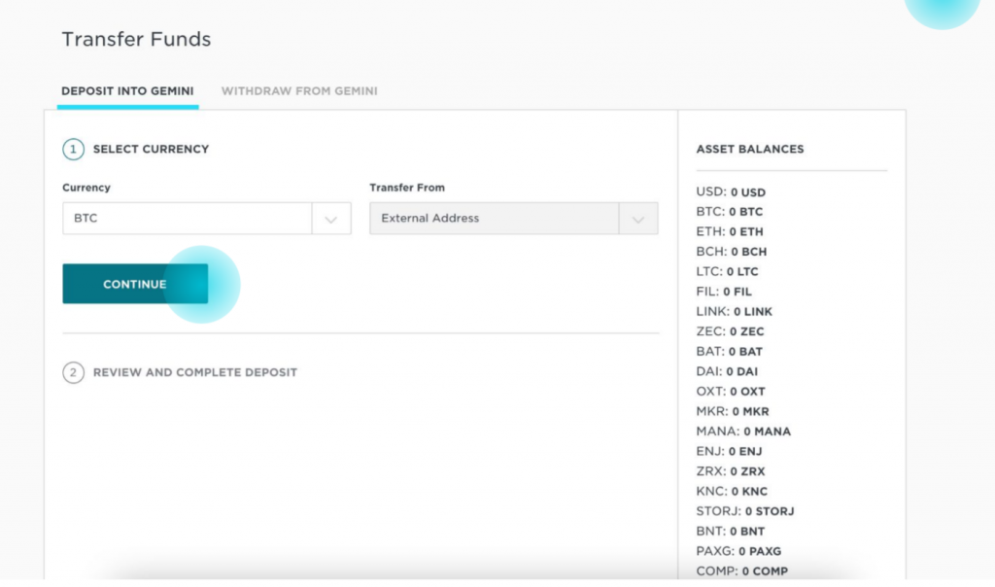Viewport: 995px width, 587px height.
Task: Click the PAXG: 0 PAXG balance row
Action: pos(739,551)
